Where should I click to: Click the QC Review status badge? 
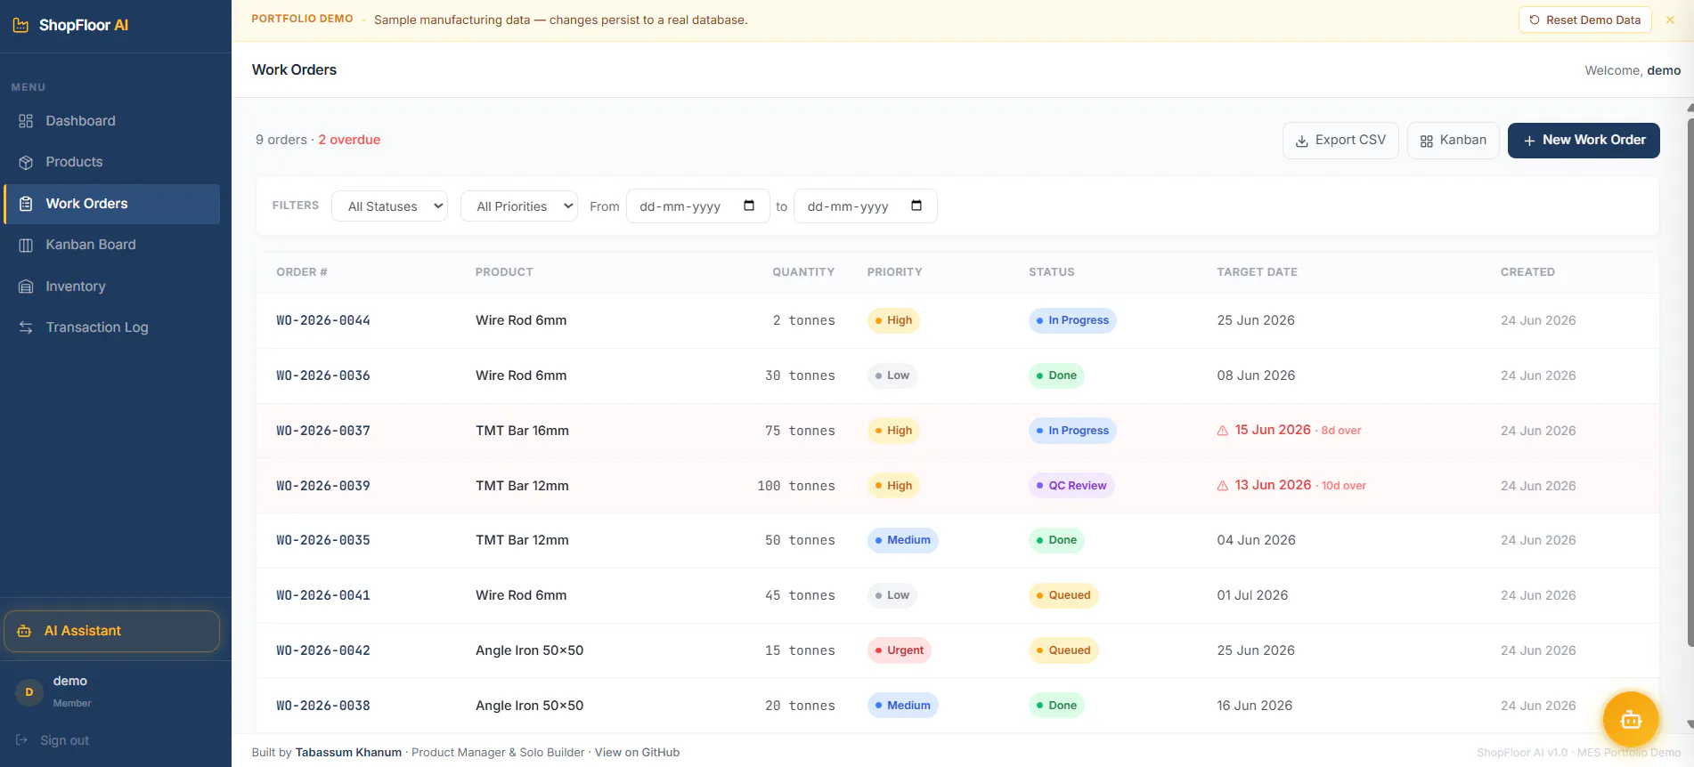(1071, 486)
